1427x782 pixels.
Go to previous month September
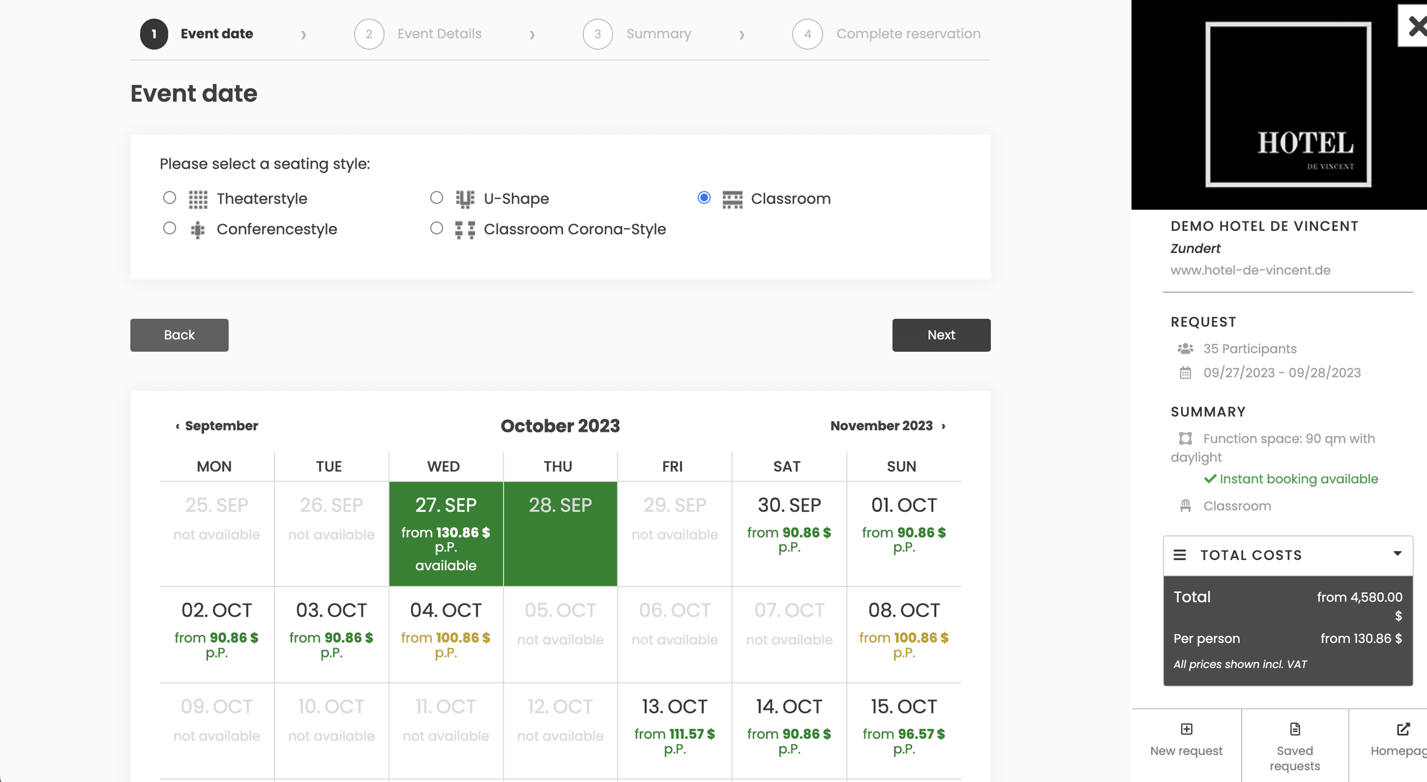217,426
